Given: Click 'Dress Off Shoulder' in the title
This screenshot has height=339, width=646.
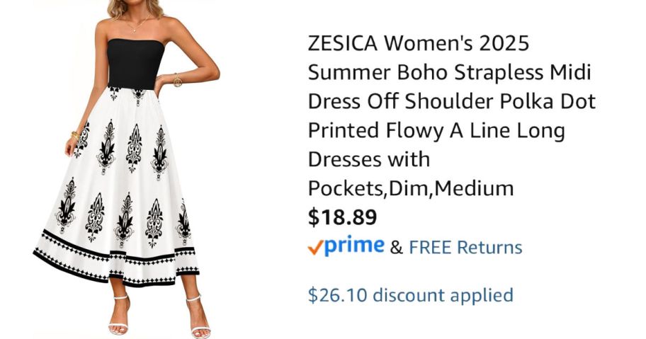Looking at the screenshot, I should [x=401, y=101].
